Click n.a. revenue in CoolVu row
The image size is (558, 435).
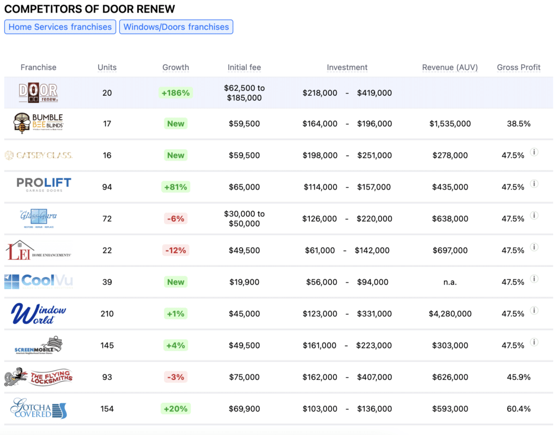[x=450, y=282]
